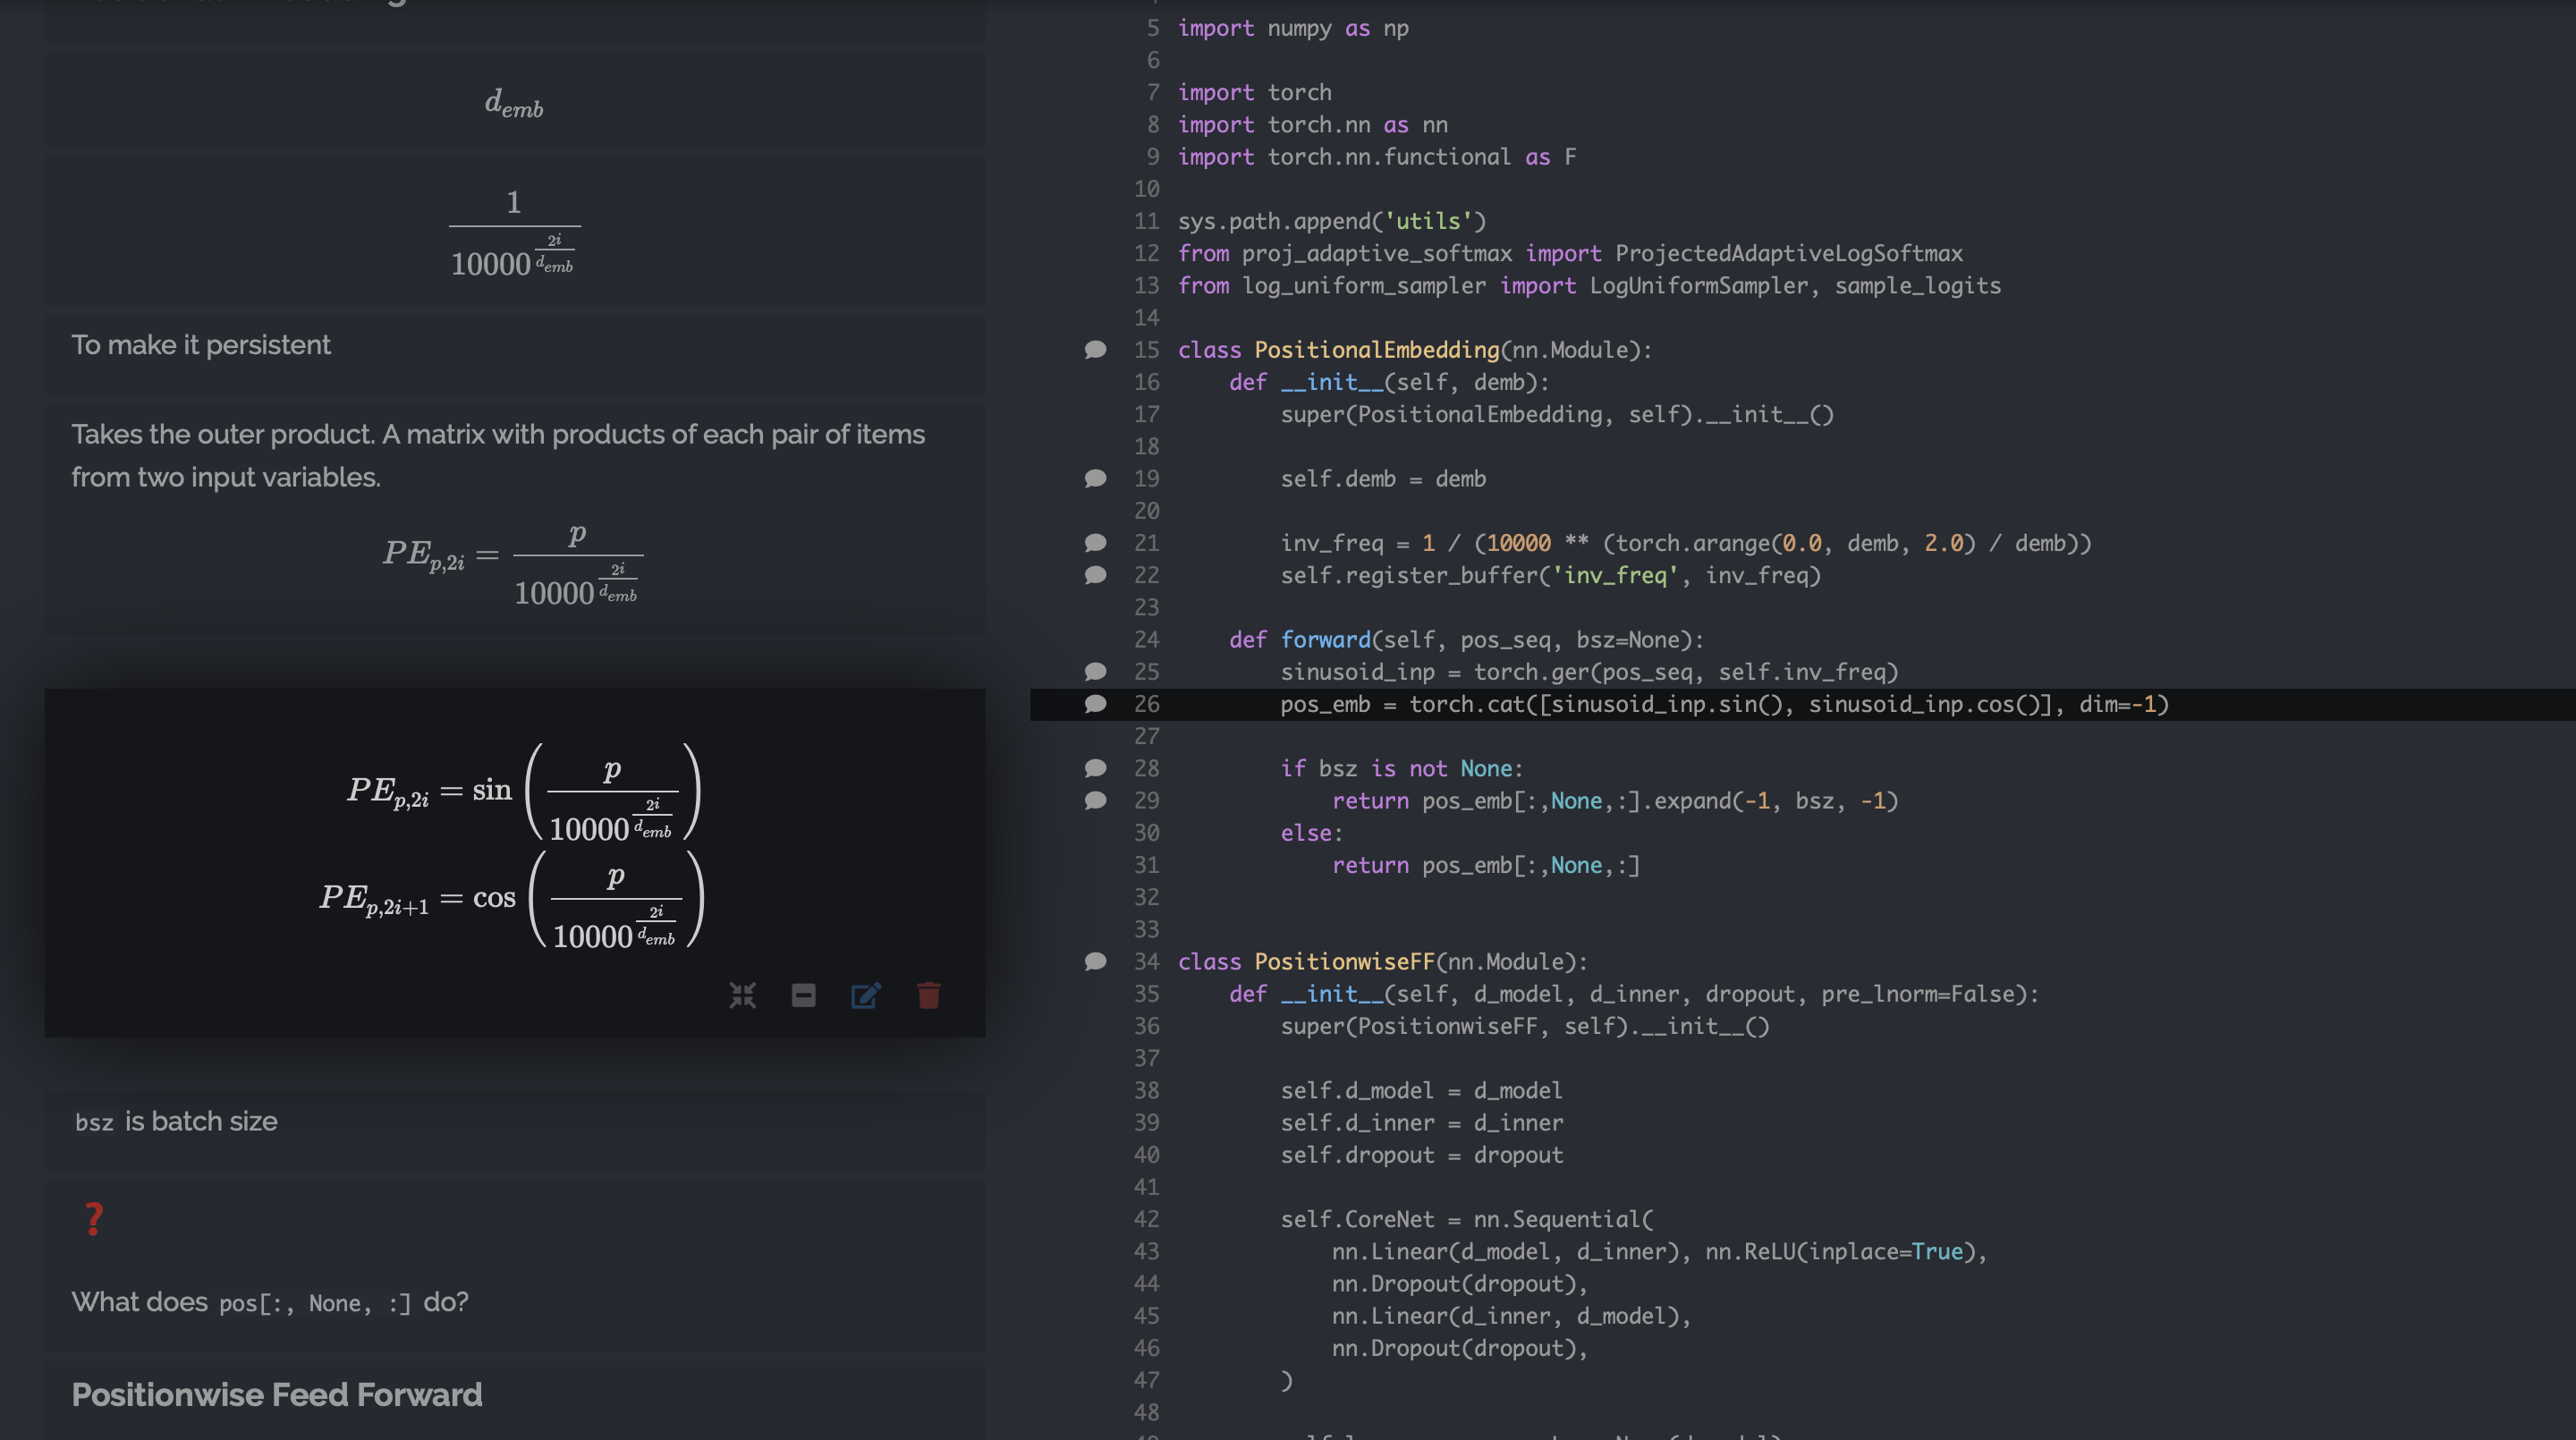Open comment bubble beside line 28
The height and width of the screenshot is (1440, 2576).
click(1095, 768)
